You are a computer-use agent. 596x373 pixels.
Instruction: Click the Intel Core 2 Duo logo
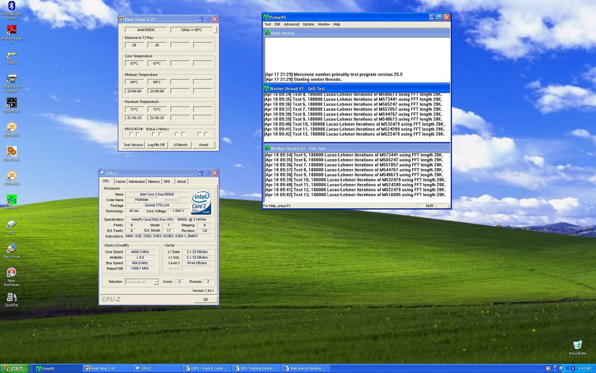(201, 203)
